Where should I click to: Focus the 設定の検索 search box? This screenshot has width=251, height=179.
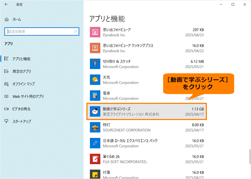[42, 31]
